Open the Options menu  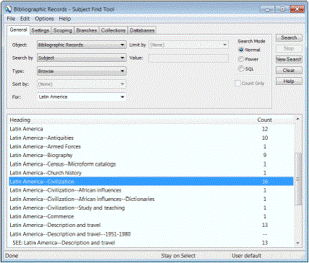(44, 19)
